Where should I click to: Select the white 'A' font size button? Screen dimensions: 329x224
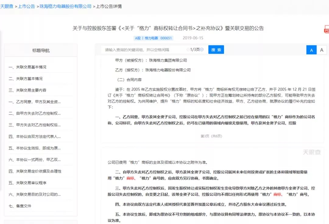322,50
